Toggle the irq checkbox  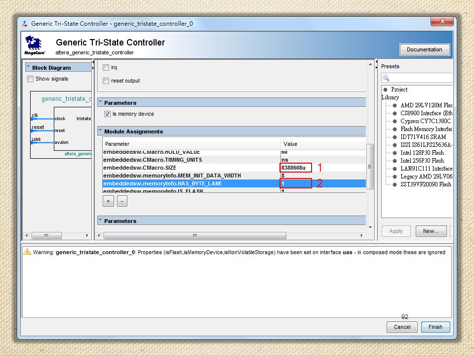coord(106,68)
